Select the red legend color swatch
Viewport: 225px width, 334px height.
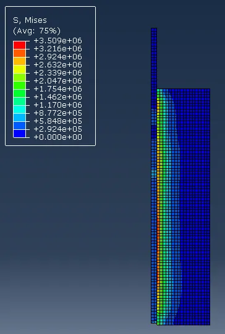pos(19,45)
